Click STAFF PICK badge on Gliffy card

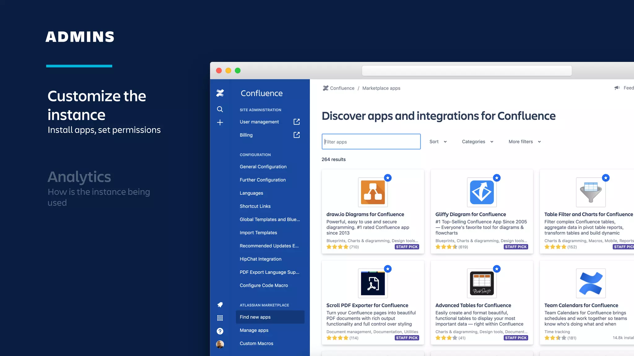(516, 247)
